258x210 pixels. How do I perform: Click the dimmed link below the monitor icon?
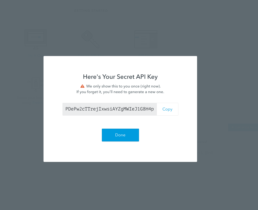pos(35,56)
